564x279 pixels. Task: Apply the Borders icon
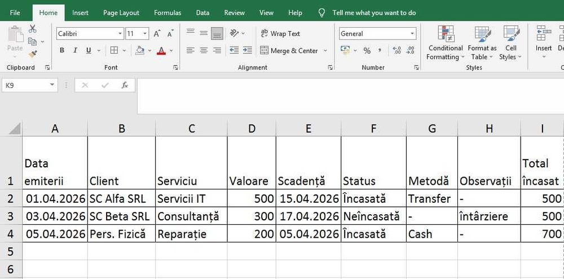click(114, 50)
